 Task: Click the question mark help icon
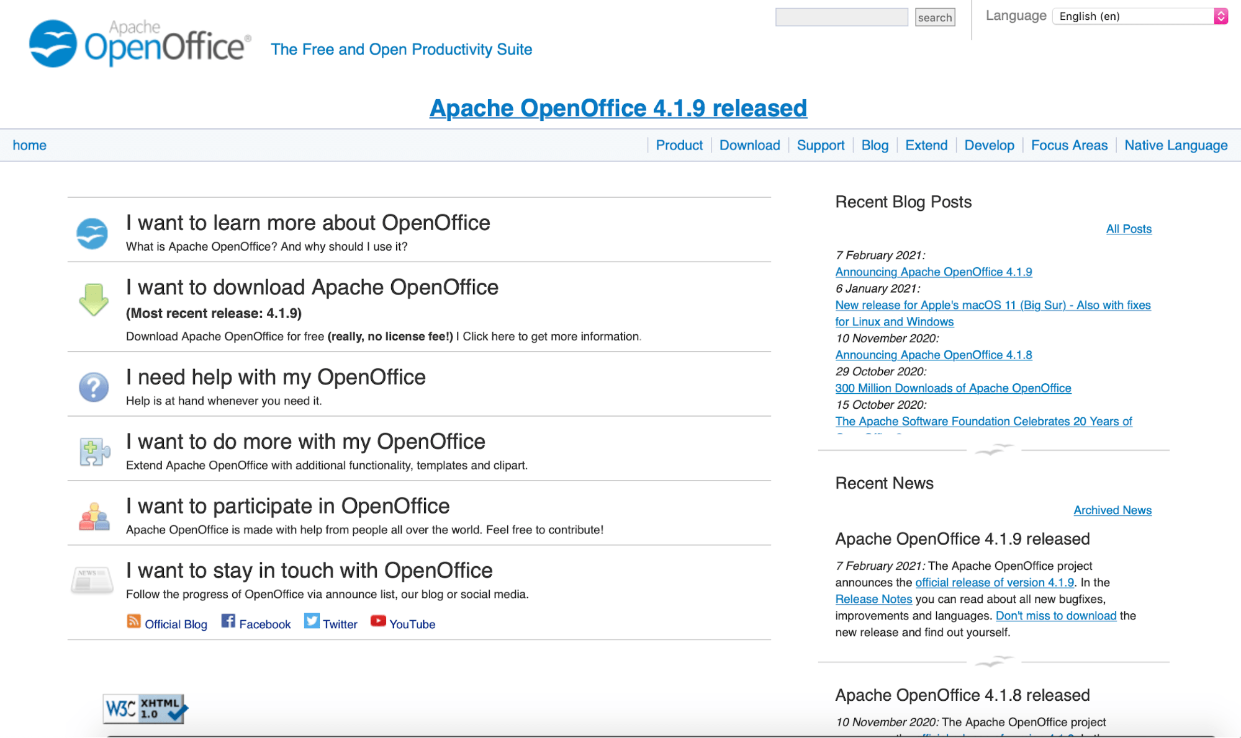pyautogui.click(x=94, y=387)
